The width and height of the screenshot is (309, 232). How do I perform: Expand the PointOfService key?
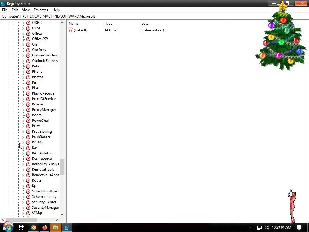pos(23,99)
